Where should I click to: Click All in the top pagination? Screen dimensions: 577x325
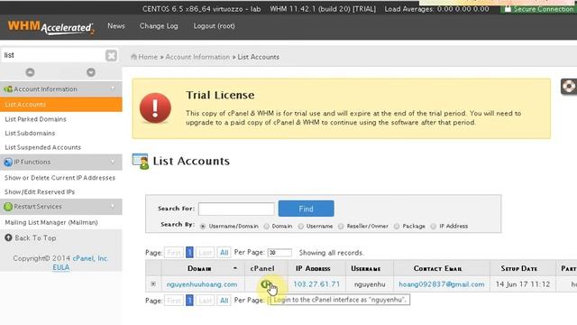coord(224,253)
